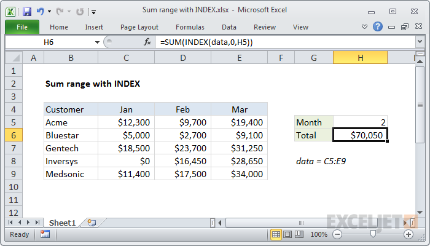This screenshot has width=430, height=246.
Task: Click the Undo arrow icon
Action: [41, 11]
